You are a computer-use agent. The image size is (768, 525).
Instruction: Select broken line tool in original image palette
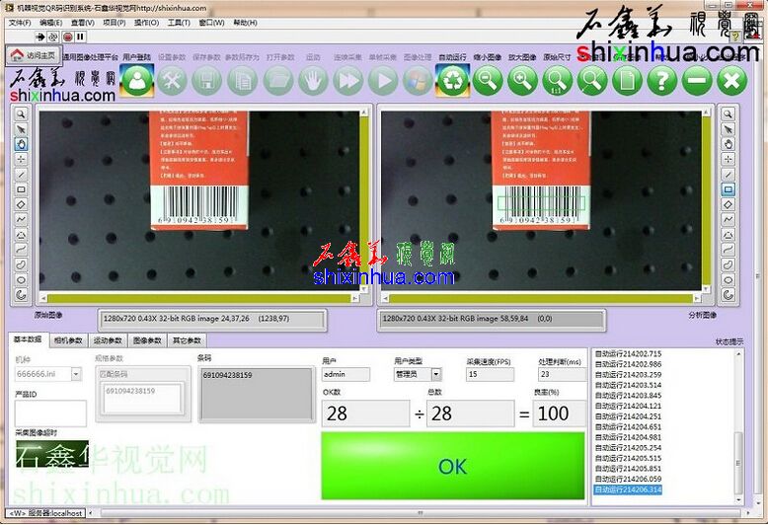21,219
